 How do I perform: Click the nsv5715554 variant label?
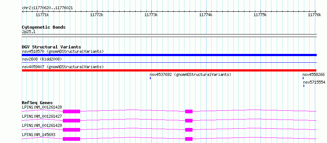314,82
